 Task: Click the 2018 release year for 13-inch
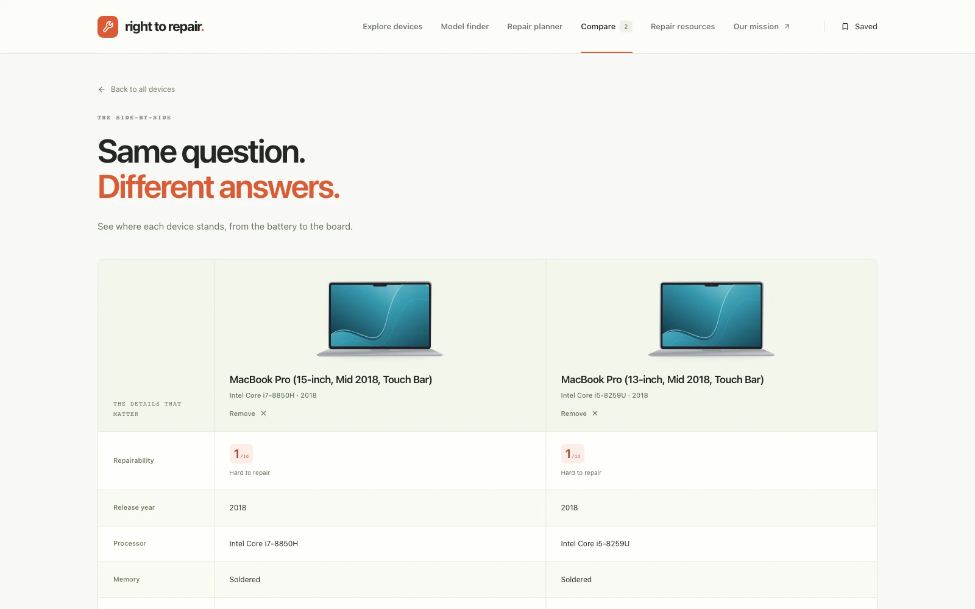[x=569, y=508]
